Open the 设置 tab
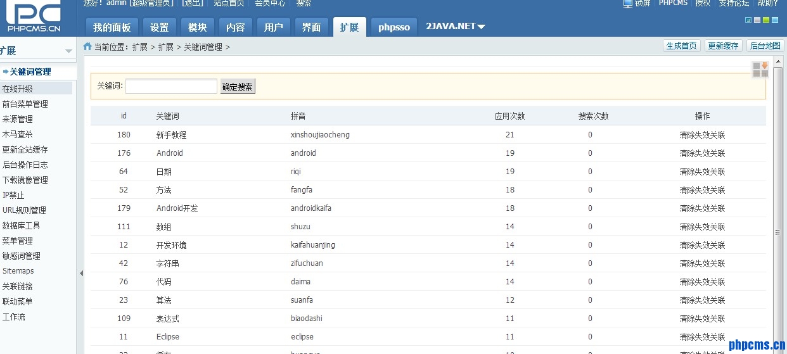787x354 pixels. (160, 27)
